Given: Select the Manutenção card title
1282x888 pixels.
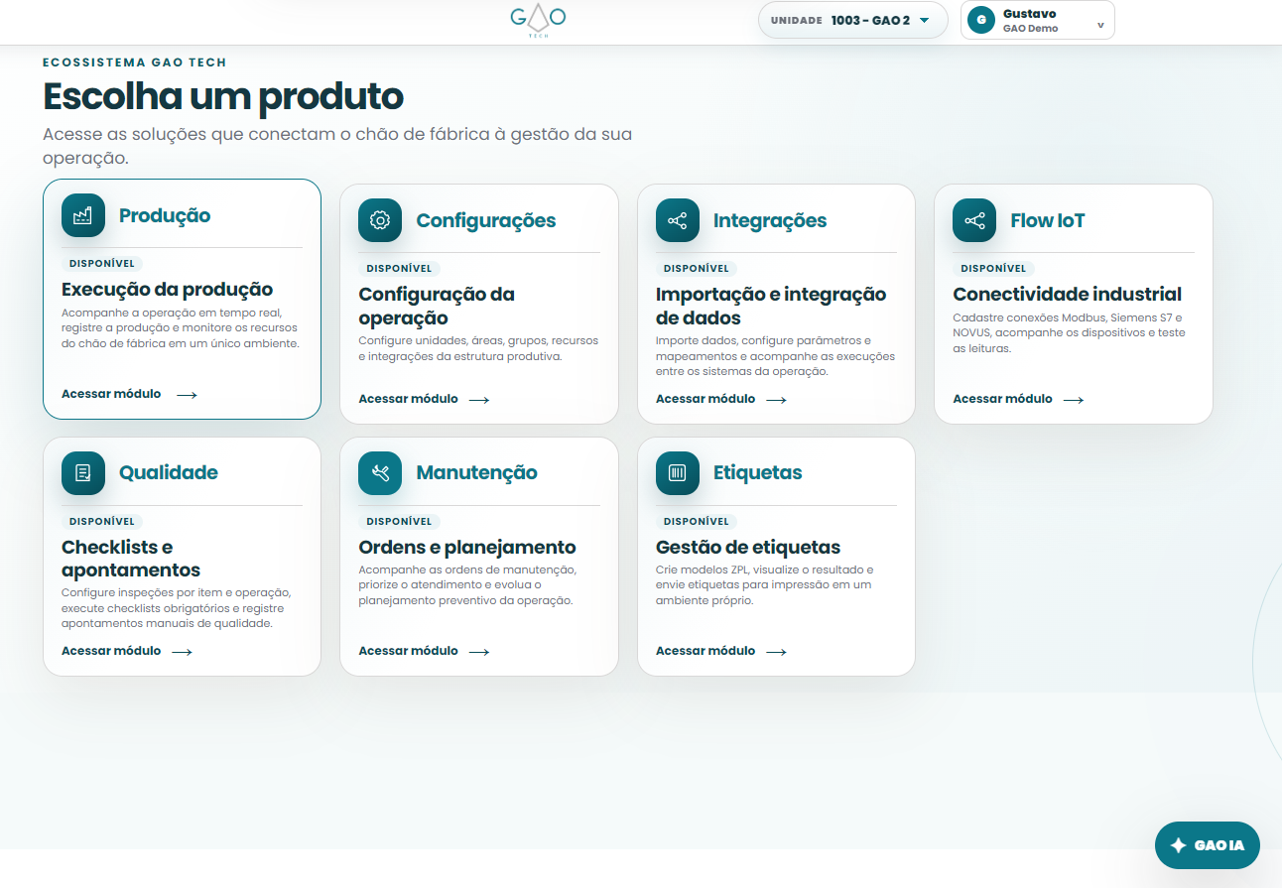Looking at the screenshot, I should coord(476,473).
